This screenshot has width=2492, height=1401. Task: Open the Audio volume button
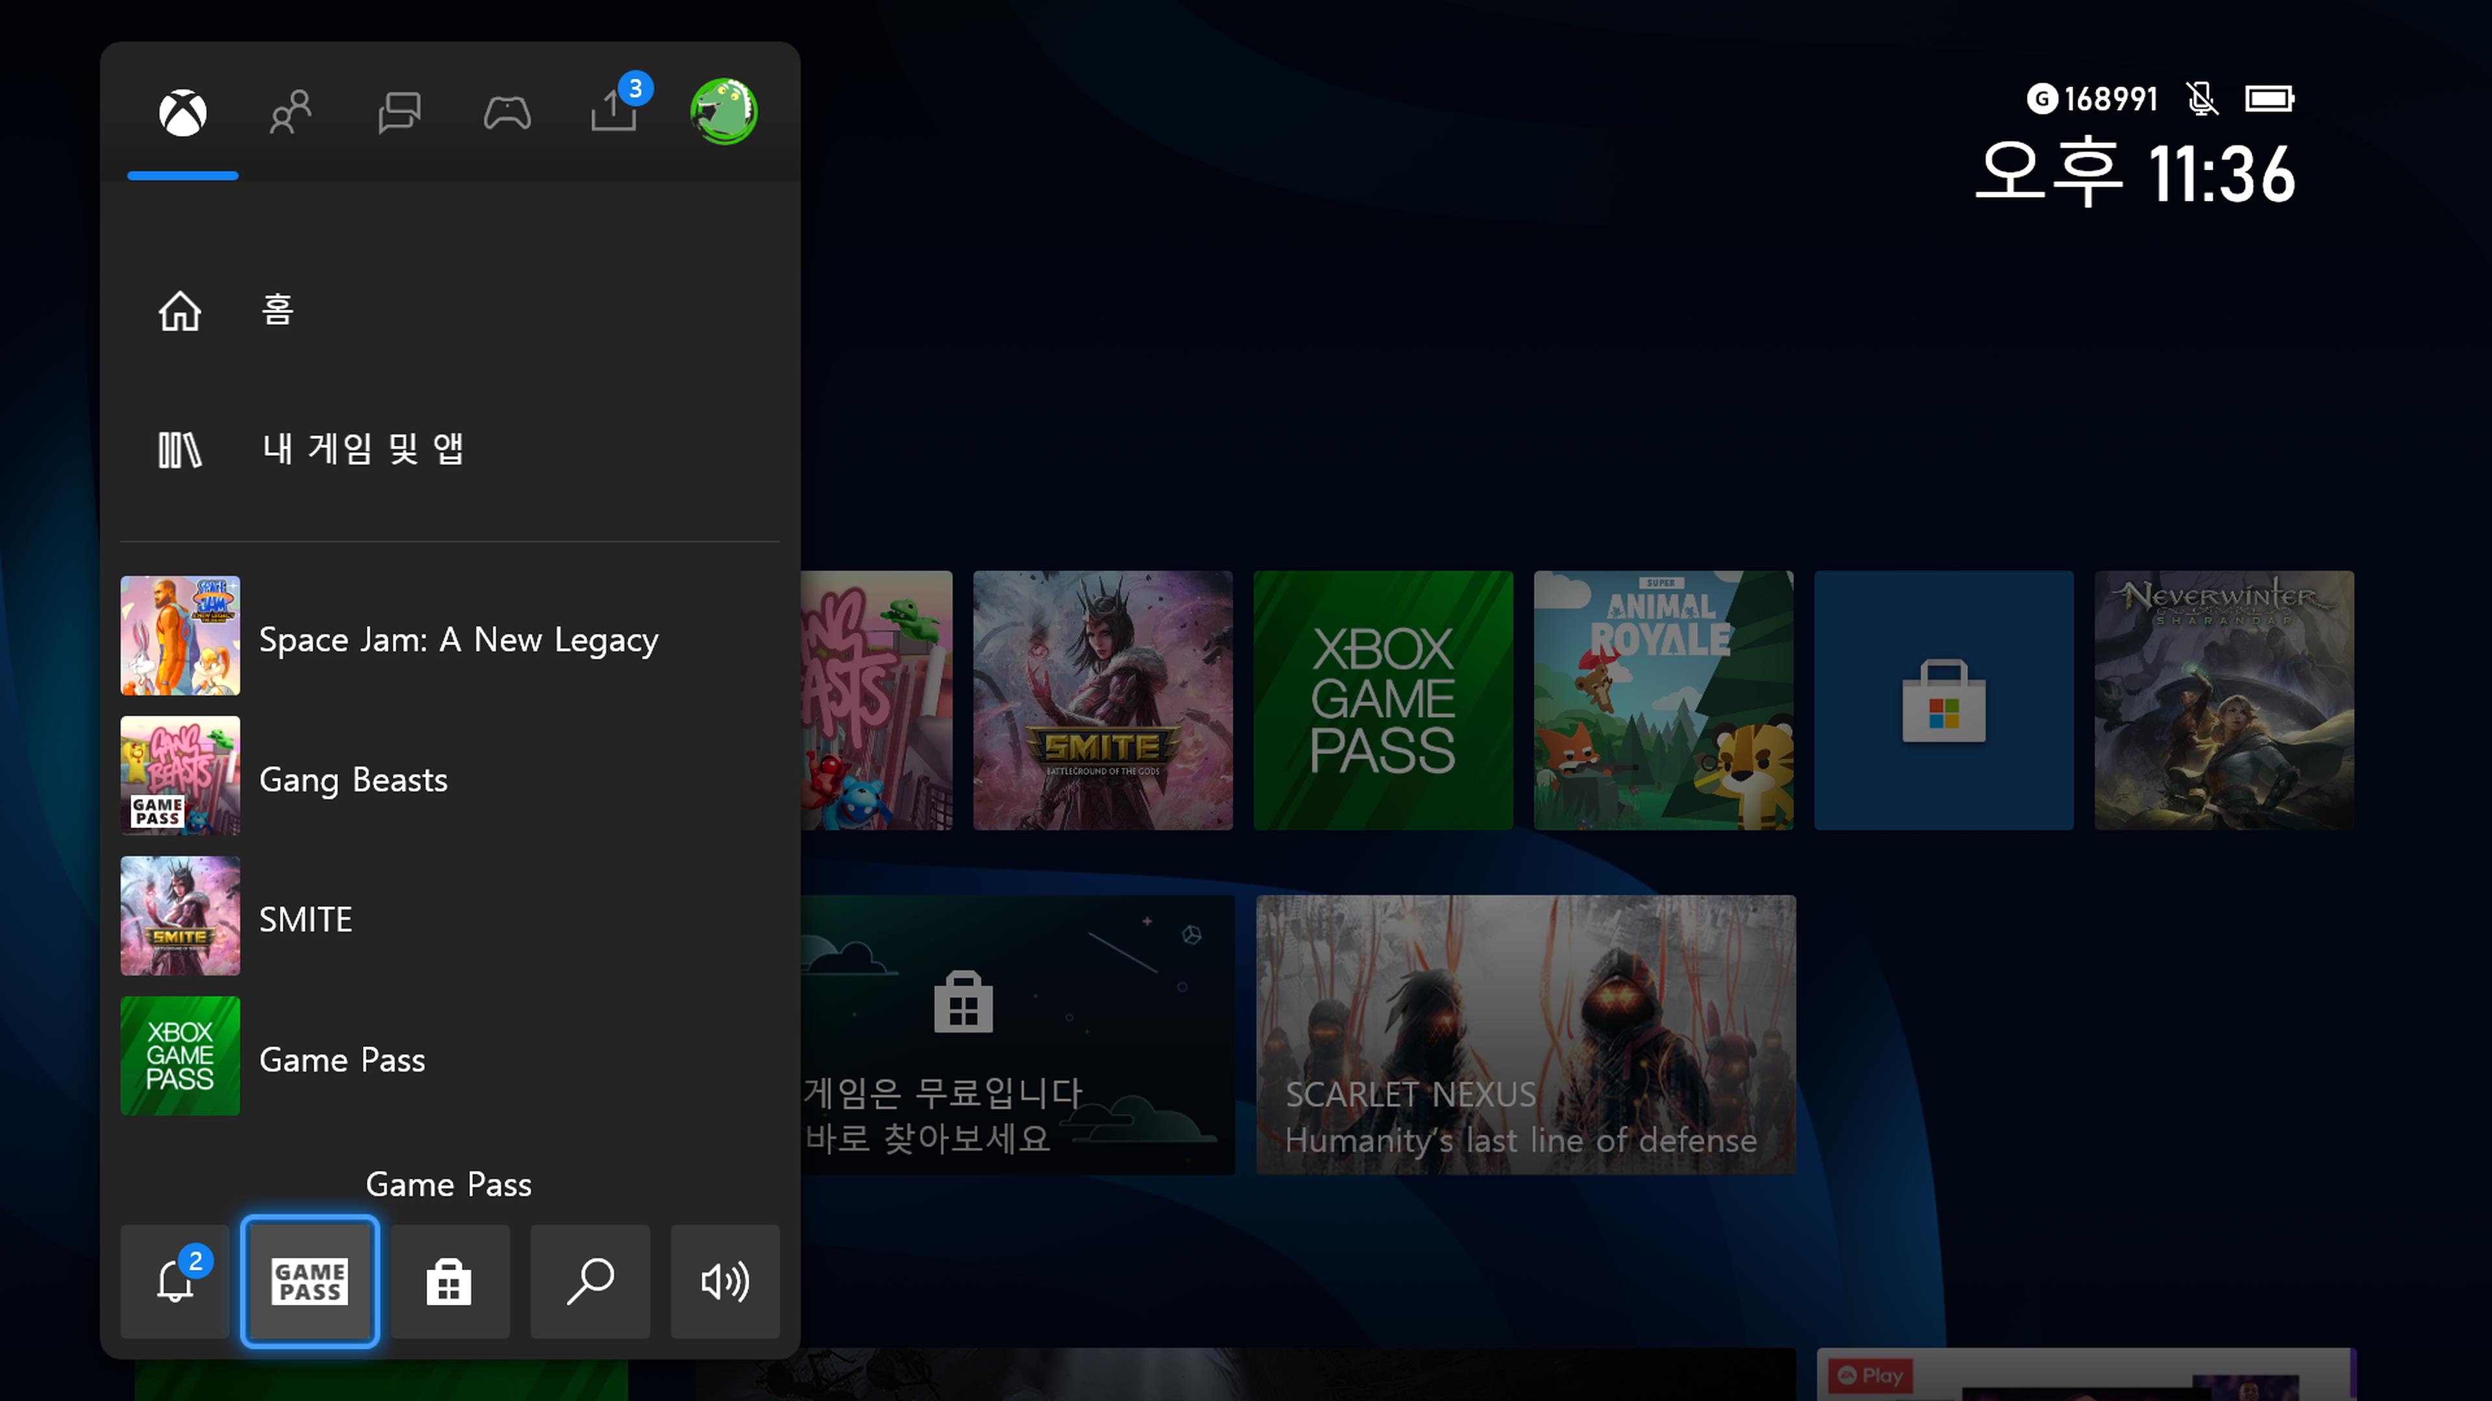click(x=726, y=1282)
